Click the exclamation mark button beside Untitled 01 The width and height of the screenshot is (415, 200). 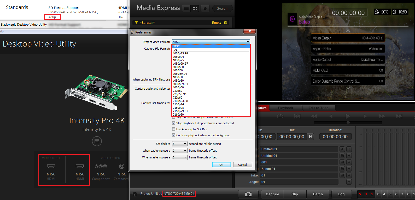(x=349, y=149)
